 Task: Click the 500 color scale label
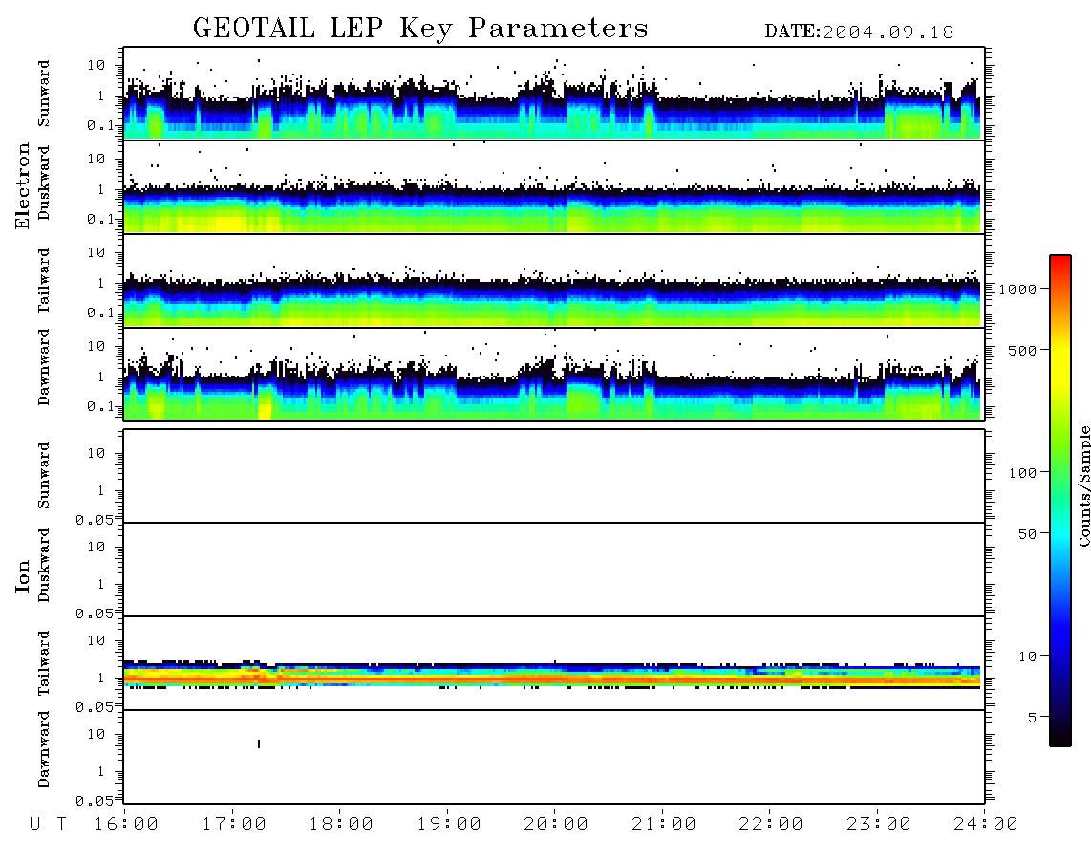pyautogui.click(x=1023, y=351)
